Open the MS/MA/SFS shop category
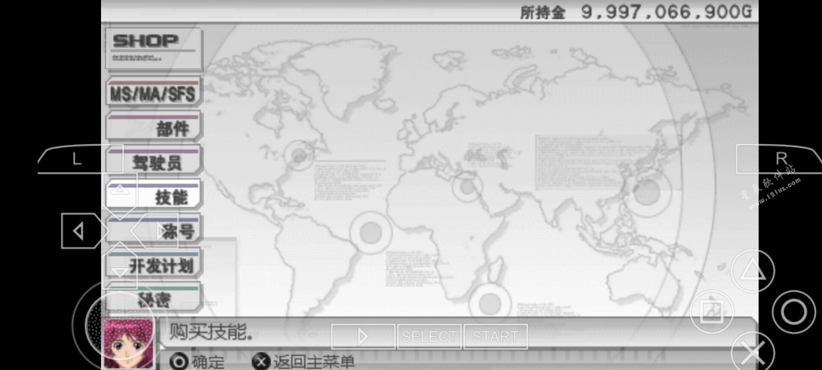Image resolution: width=822 pixels, height=370 pixels. (x=153, y=92)
